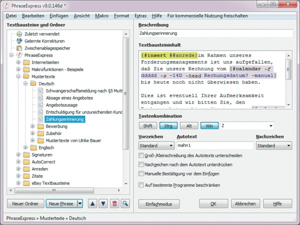300x225 pixels.
Task: Open Für kommerzielle Nutzung freischalten menu
Action: (207, 16)
